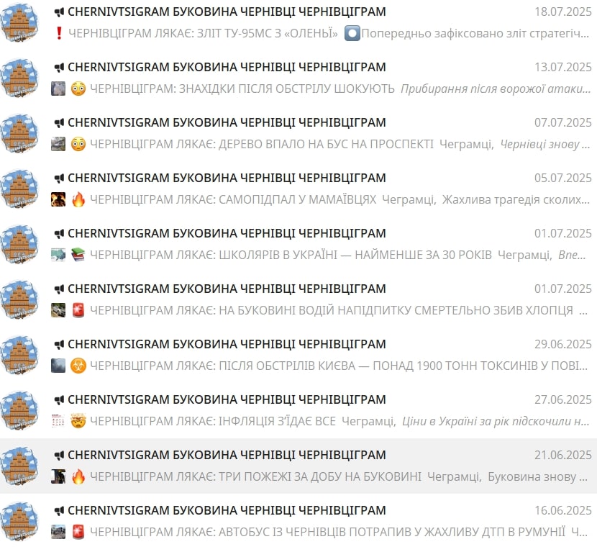Click the megaphone channel icon on the 13.07.2025 result
Viewport: 597px width, 552px height.
[59, 68]
